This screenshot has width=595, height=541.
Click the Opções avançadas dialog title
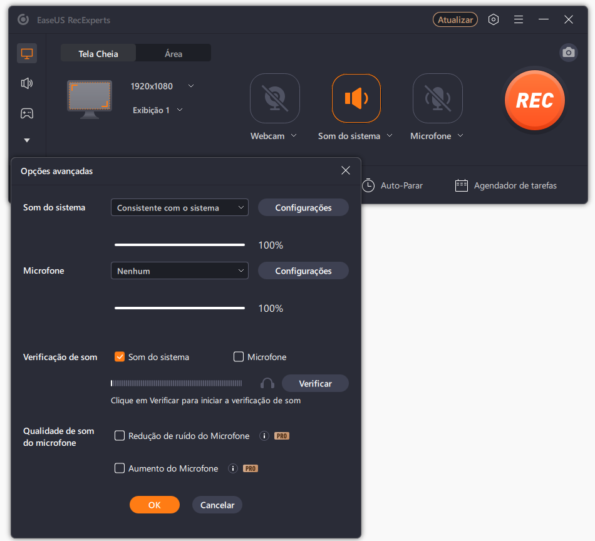pos(56,171)
